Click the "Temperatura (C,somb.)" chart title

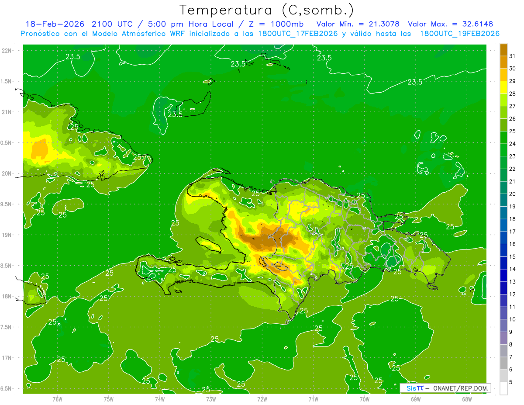pyautogui.click(x=267, y=10)
